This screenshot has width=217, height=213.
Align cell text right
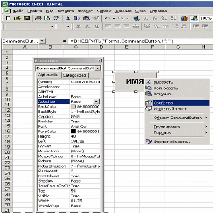pos(126,26)
